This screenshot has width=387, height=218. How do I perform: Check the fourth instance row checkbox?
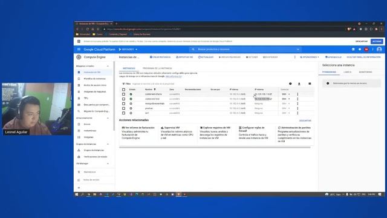pyautogui.click(x=123, y=108)
